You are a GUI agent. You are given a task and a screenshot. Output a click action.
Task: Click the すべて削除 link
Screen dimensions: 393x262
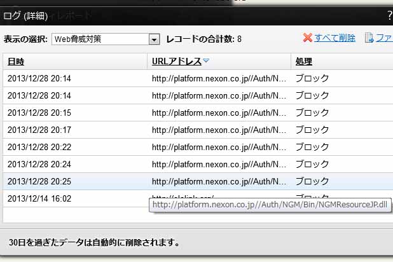[334, 38]
